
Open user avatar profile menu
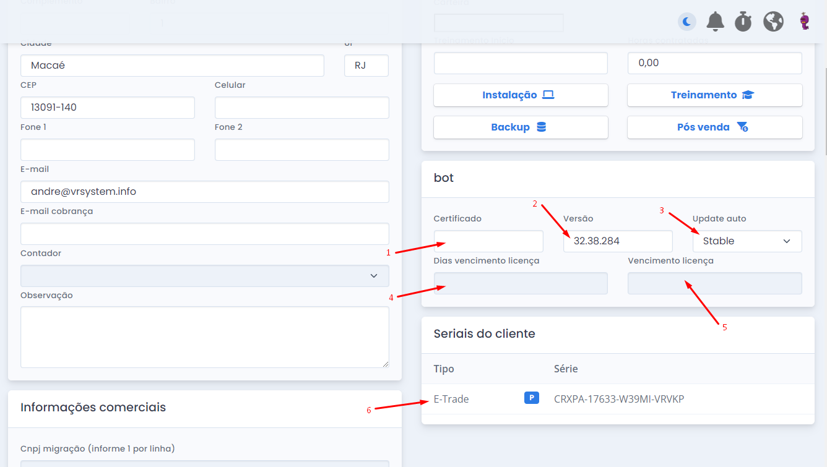(x=804, y=22)
